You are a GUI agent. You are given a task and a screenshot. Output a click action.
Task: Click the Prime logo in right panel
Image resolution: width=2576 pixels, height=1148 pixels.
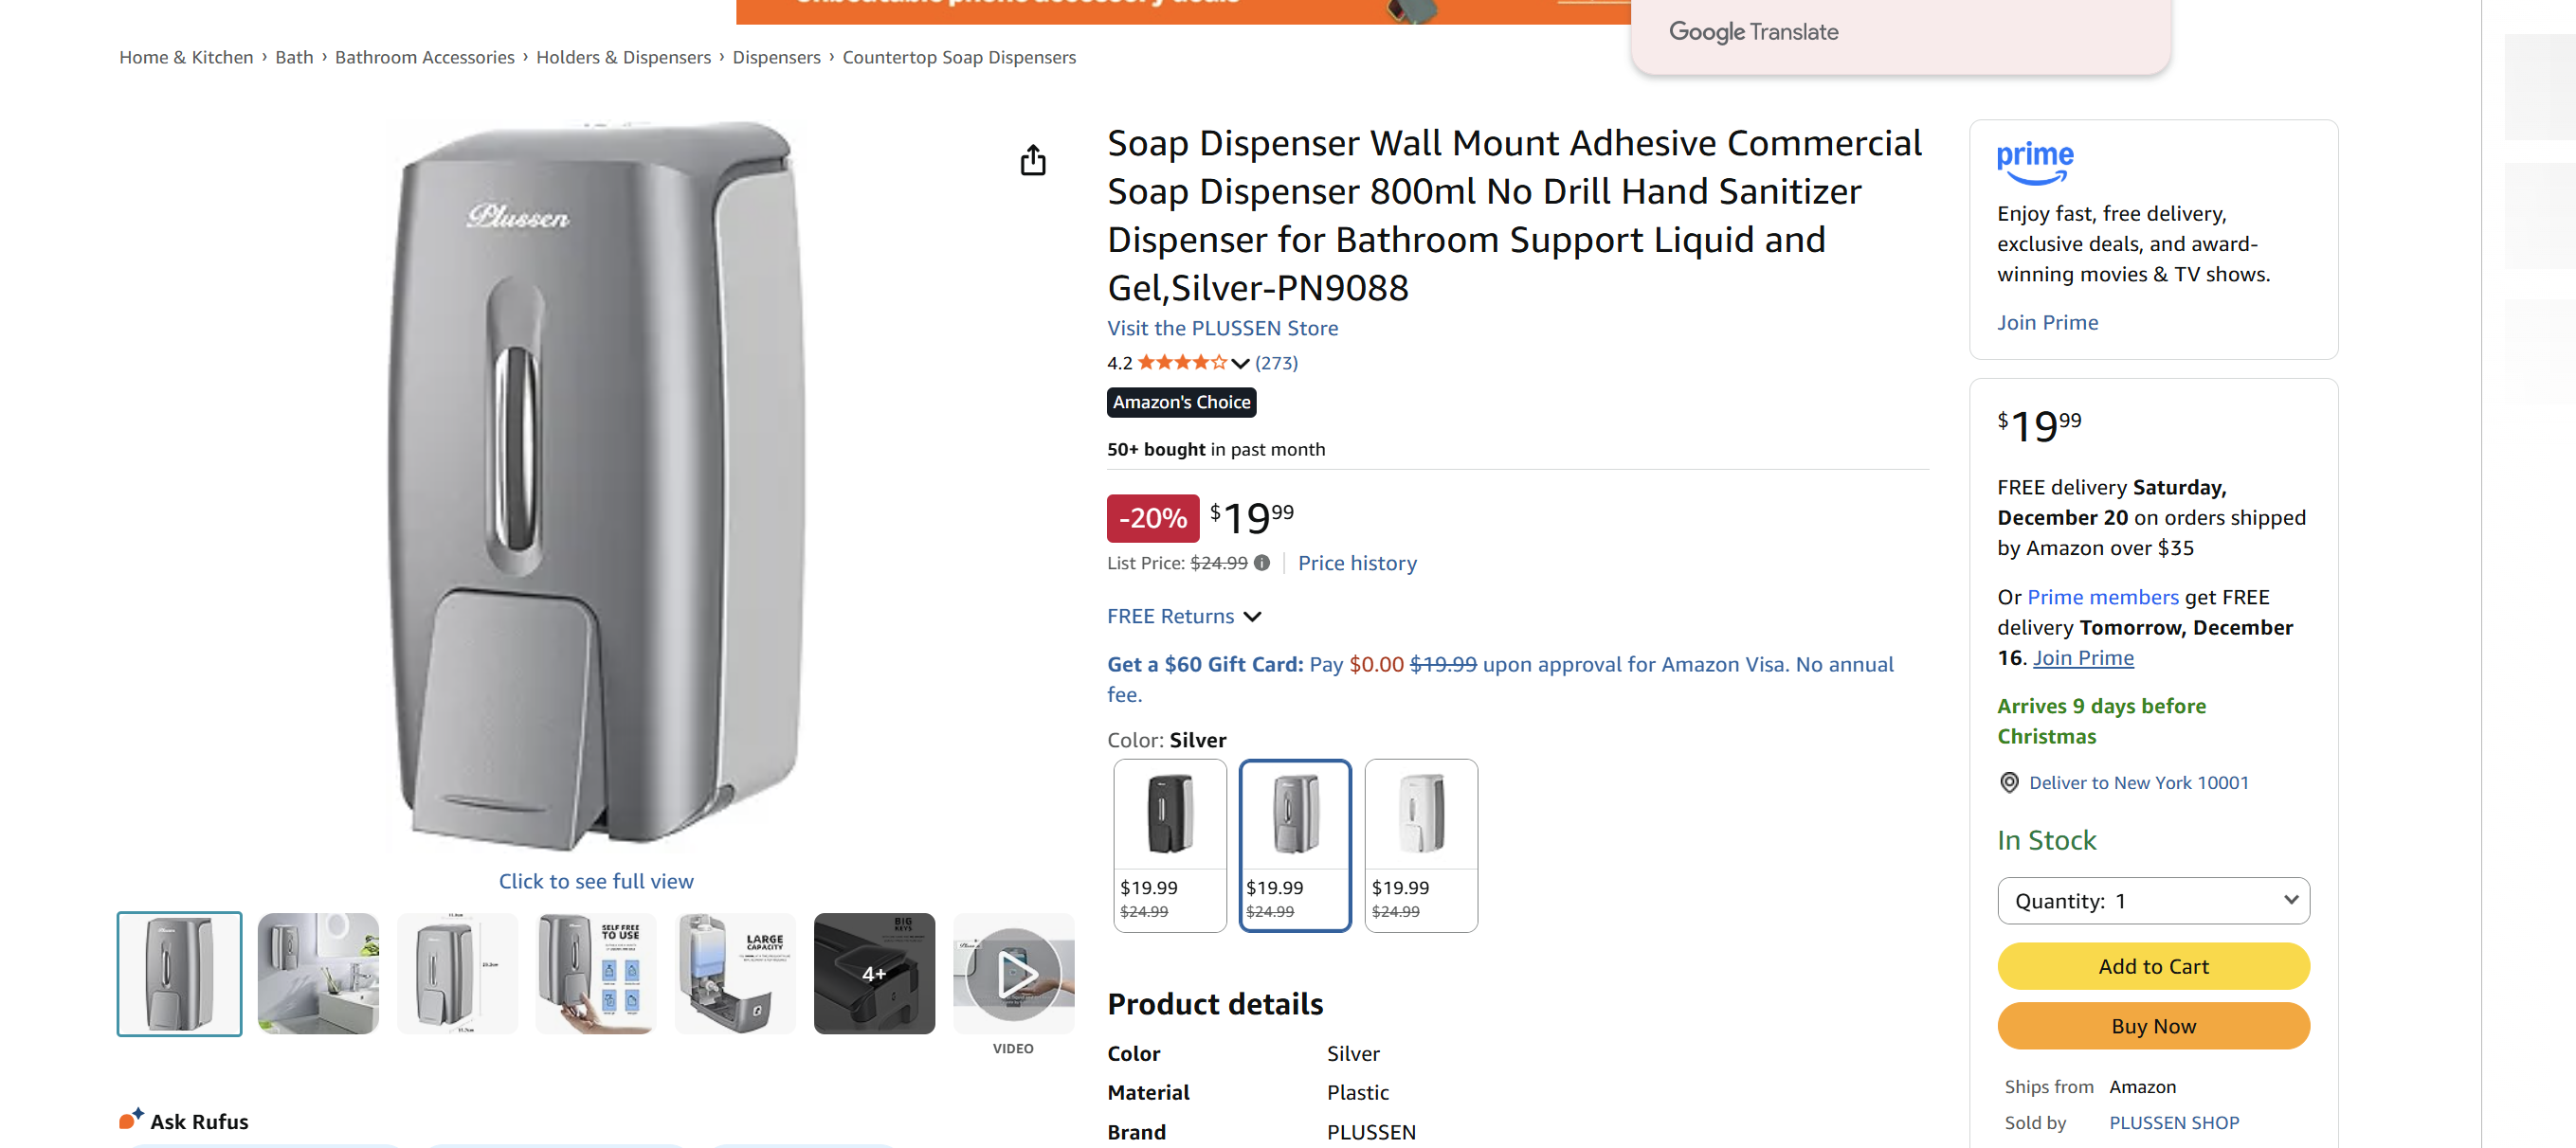click(x=2035, y=163)
